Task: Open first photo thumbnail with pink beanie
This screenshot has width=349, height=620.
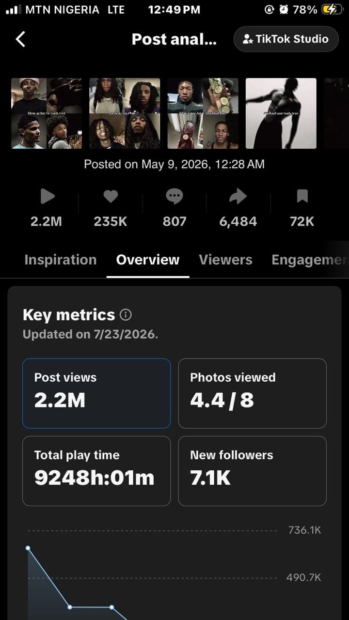Action: click(x=47, y=113)
